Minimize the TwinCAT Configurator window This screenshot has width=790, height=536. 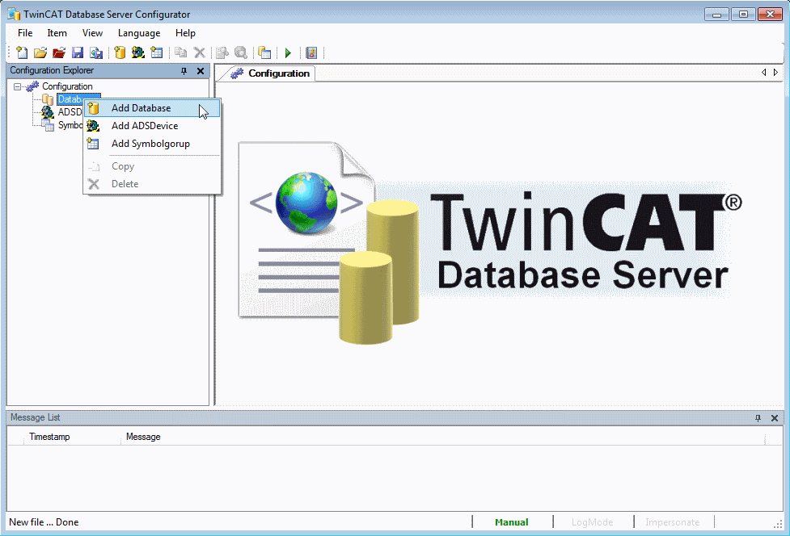pyautogui.click(x=716, y=14)
